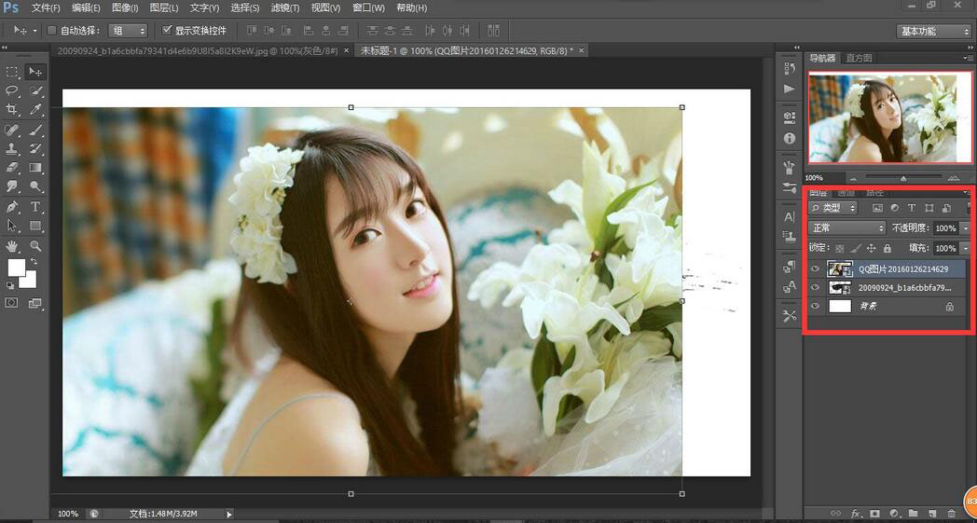Open the layer filter 类型 dropdown
Image resolution: width=977 pixels, height=523 pixels.
[833, 208]
